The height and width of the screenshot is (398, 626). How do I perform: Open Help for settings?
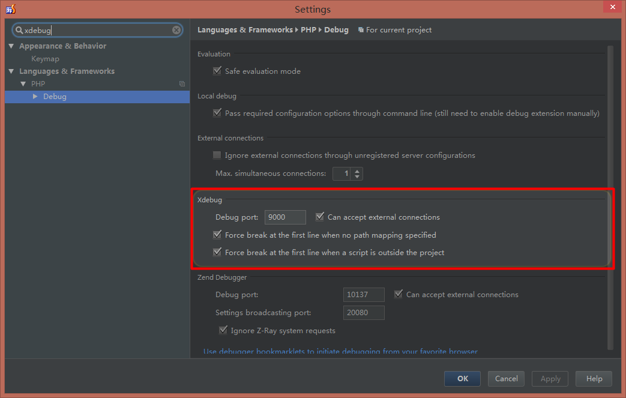(x=594, y=378)
